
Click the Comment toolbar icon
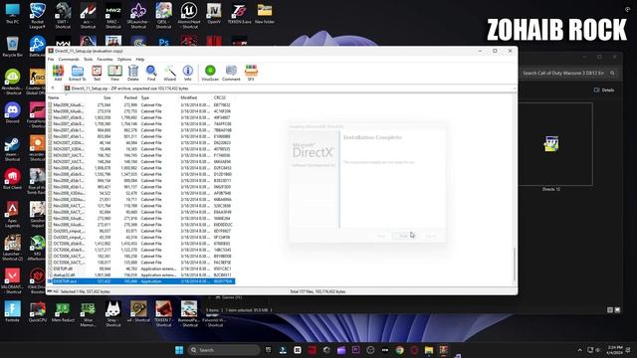(x=231, y=73)
